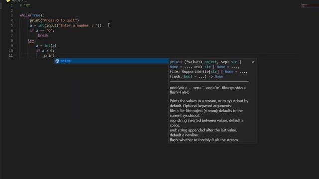The height and width of the screenshot is (179, 319).
Task: Click the typed '_print' on line 11
Action: 48,56
